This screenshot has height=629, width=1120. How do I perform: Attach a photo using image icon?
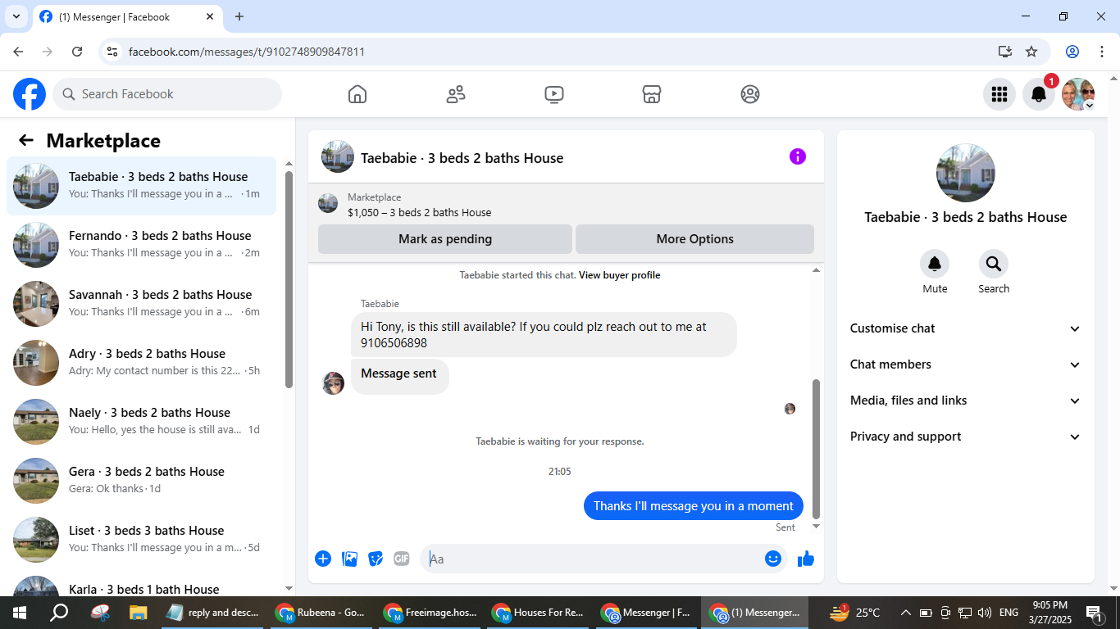tap(349, 559)
